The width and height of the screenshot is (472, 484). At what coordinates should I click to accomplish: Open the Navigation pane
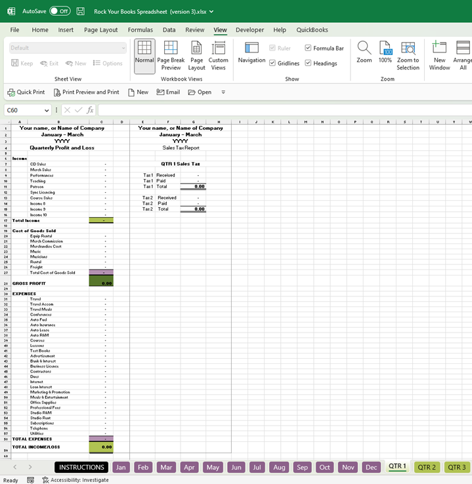point(251,52)
